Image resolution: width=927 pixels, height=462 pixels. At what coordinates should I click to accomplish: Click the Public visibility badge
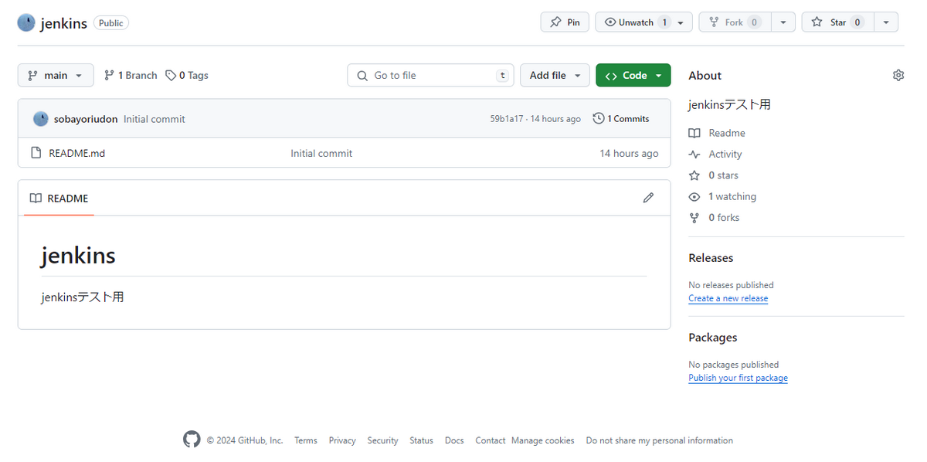111,23
